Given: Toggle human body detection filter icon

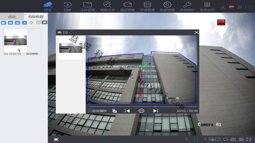Looking at the screenshot, I should click(24, 23).
